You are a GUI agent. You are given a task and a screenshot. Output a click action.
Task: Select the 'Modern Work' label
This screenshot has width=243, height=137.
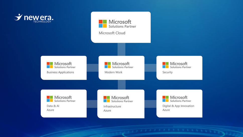pyautogui.click(x=113, y=72)
